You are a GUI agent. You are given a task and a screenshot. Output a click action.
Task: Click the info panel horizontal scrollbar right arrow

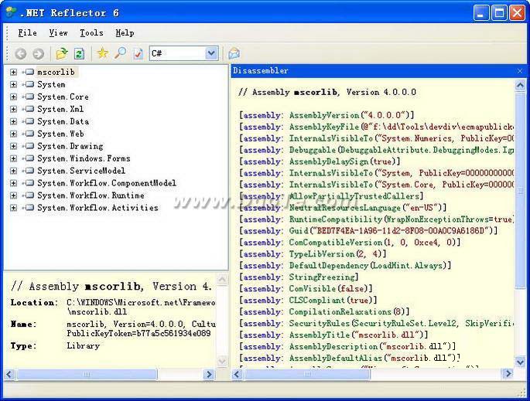(209, 374)
